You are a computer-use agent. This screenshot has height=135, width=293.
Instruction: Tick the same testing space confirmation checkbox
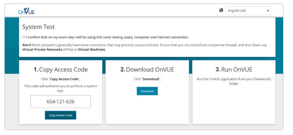click(24, 37)
